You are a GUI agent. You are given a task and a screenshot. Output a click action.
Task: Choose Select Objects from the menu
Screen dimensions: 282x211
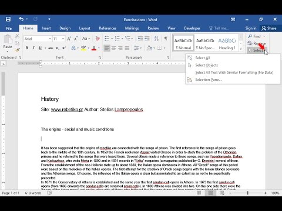tap(233, 65)
